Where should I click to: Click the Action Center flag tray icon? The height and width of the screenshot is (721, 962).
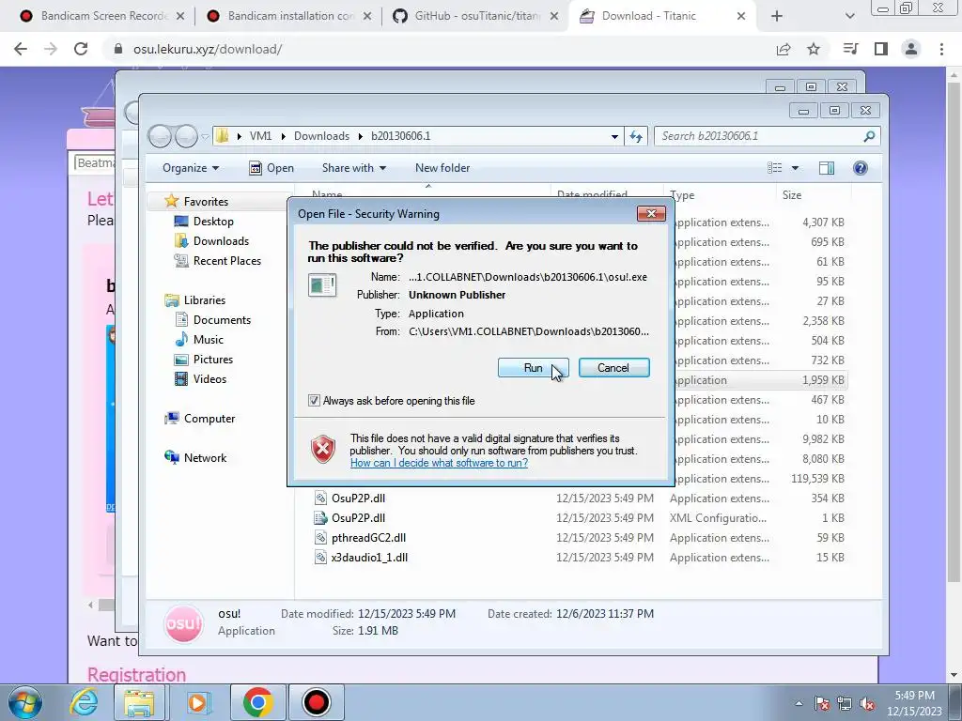(x=821, y=703)
